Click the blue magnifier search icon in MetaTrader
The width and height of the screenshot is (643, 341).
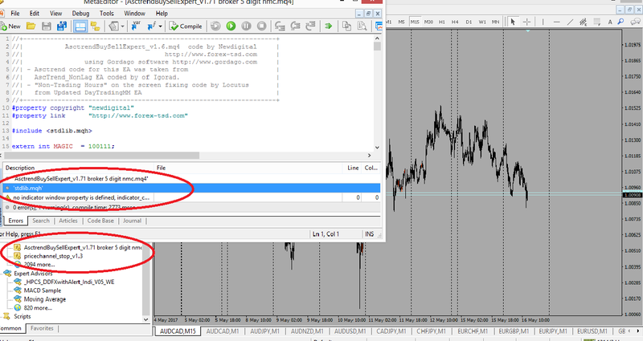click(620, 22)
